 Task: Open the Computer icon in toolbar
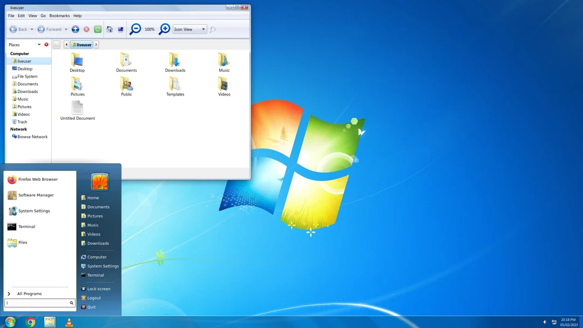coord(121,29)
